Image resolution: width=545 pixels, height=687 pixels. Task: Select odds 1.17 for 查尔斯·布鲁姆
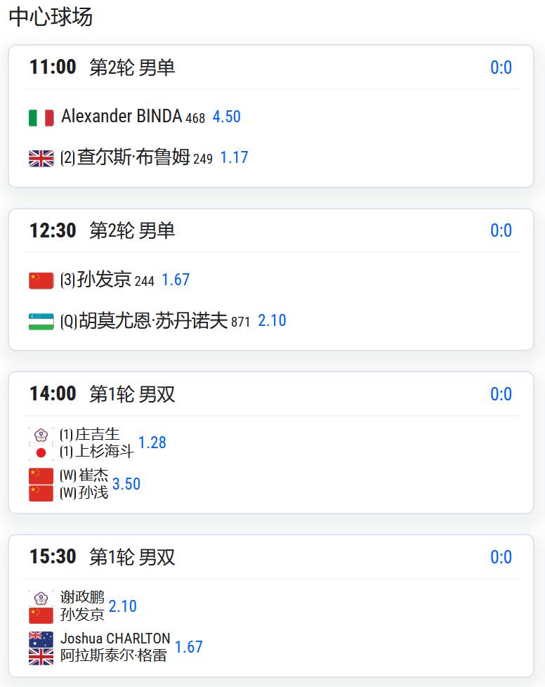point(234,157)
